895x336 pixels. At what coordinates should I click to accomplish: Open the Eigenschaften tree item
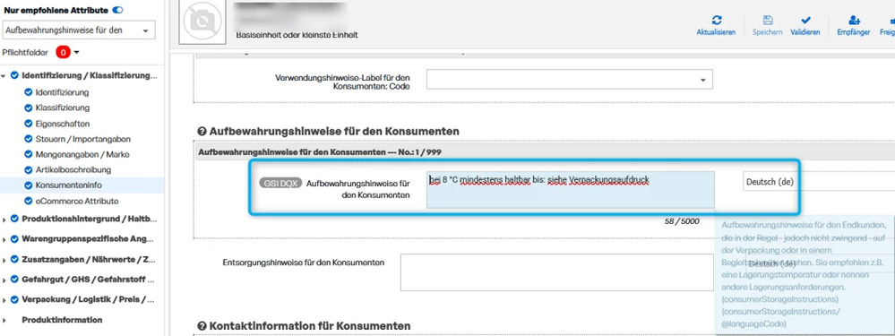tap(62, 124)
